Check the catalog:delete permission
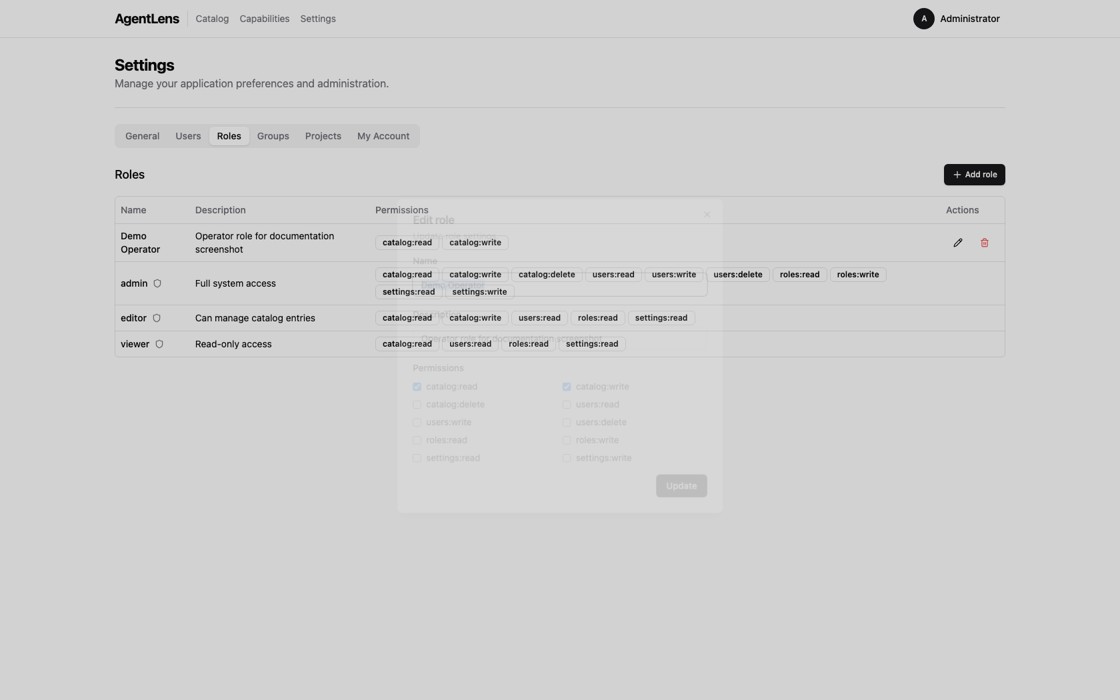 point(417,405)
